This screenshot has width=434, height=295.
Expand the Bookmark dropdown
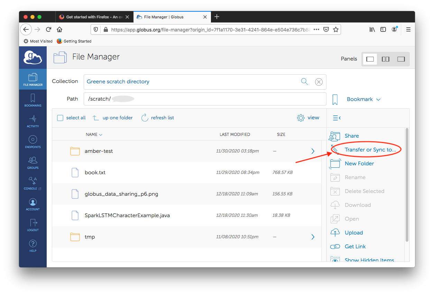pyautogui.click(x=378, y=99)
